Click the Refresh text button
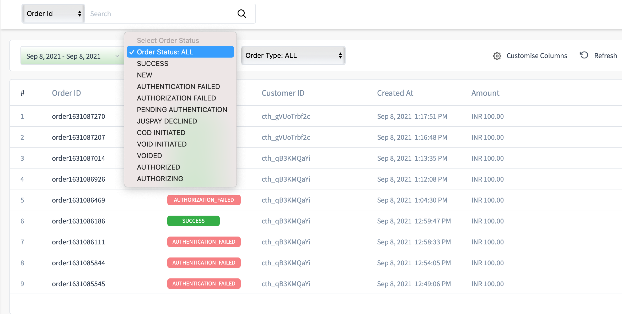 tap(605, 56)
